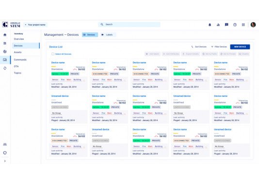
Task: Select Devices in the side menu
Action: click(x=26, y=46)
